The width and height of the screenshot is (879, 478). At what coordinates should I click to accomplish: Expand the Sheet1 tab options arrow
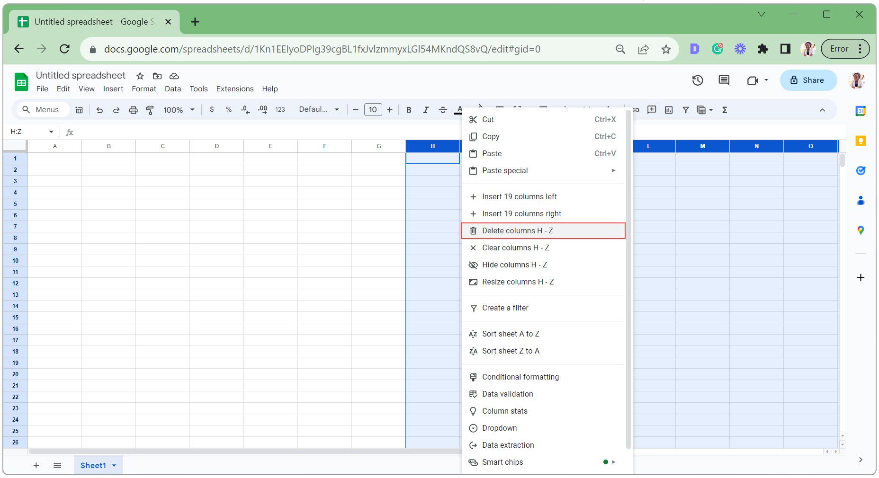pyautogui.click(x=114, y=465)
